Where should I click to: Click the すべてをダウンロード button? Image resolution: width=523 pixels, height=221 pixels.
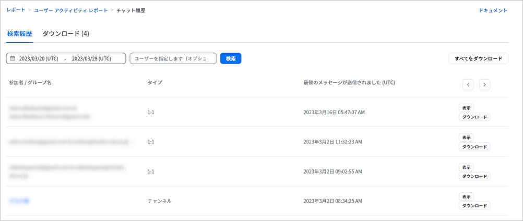pos(478,58)
